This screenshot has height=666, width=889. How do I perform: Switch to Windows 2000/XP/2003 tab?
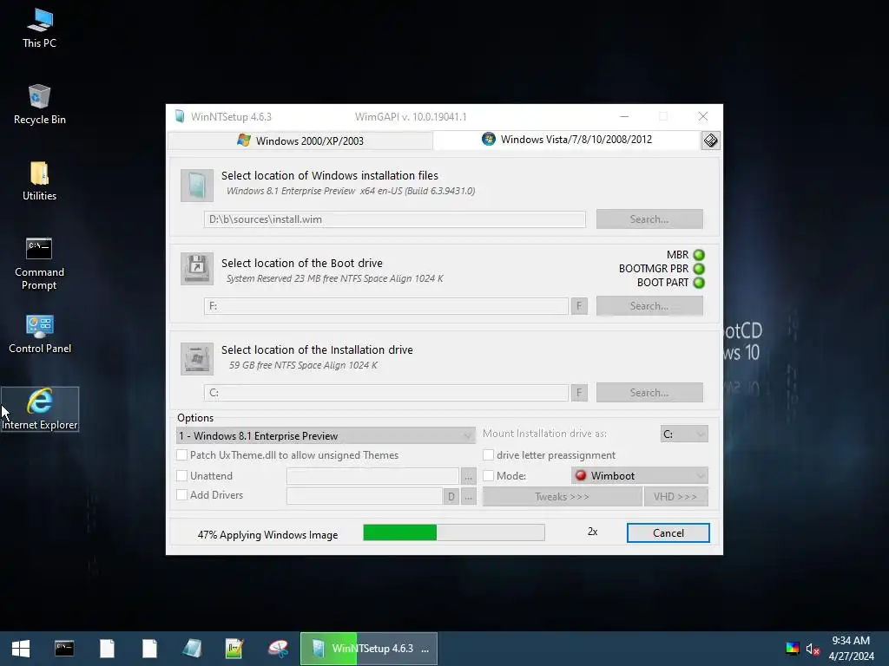pos(300,141)
